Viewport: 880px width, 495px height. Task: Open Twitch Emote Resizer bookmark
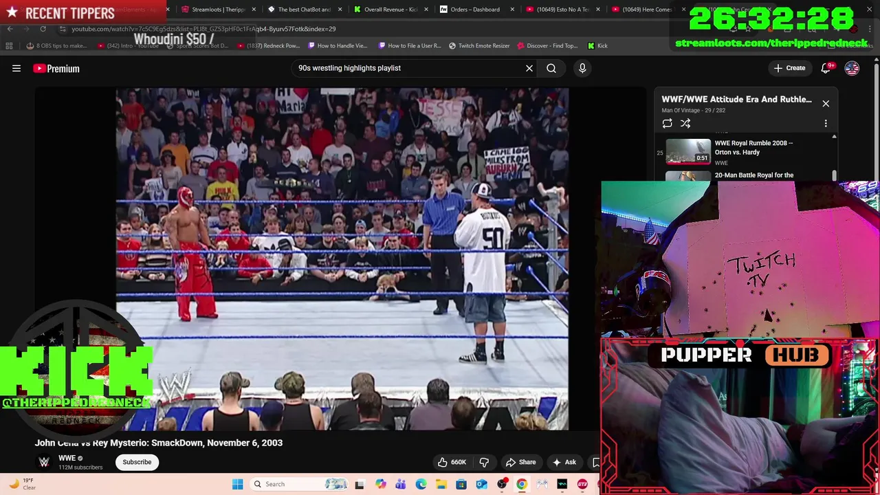point(479,46)
